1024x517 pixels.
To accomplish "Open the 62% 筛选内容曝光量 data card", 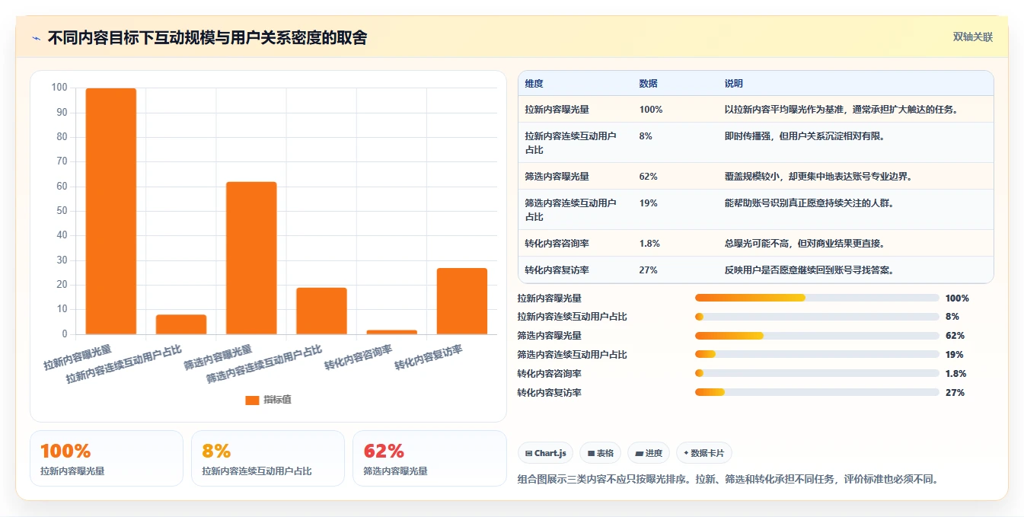I will click(429, 458).
